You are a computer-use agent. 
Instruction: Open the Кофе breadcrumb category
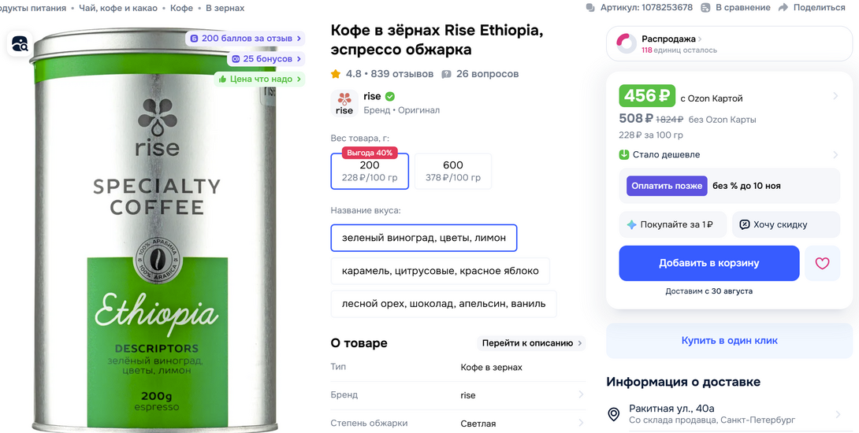(x=181, y=8)
